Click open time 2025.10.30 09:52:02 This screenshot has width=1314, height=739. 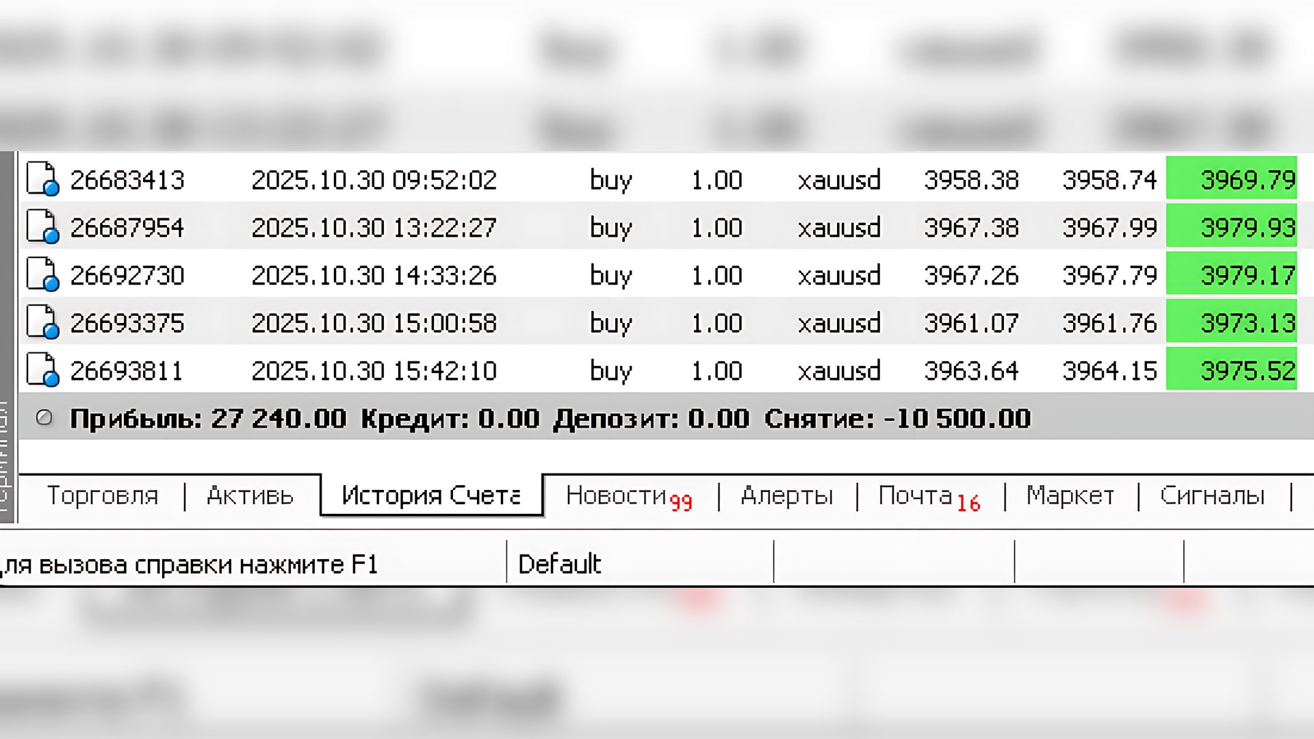[374, 180]
